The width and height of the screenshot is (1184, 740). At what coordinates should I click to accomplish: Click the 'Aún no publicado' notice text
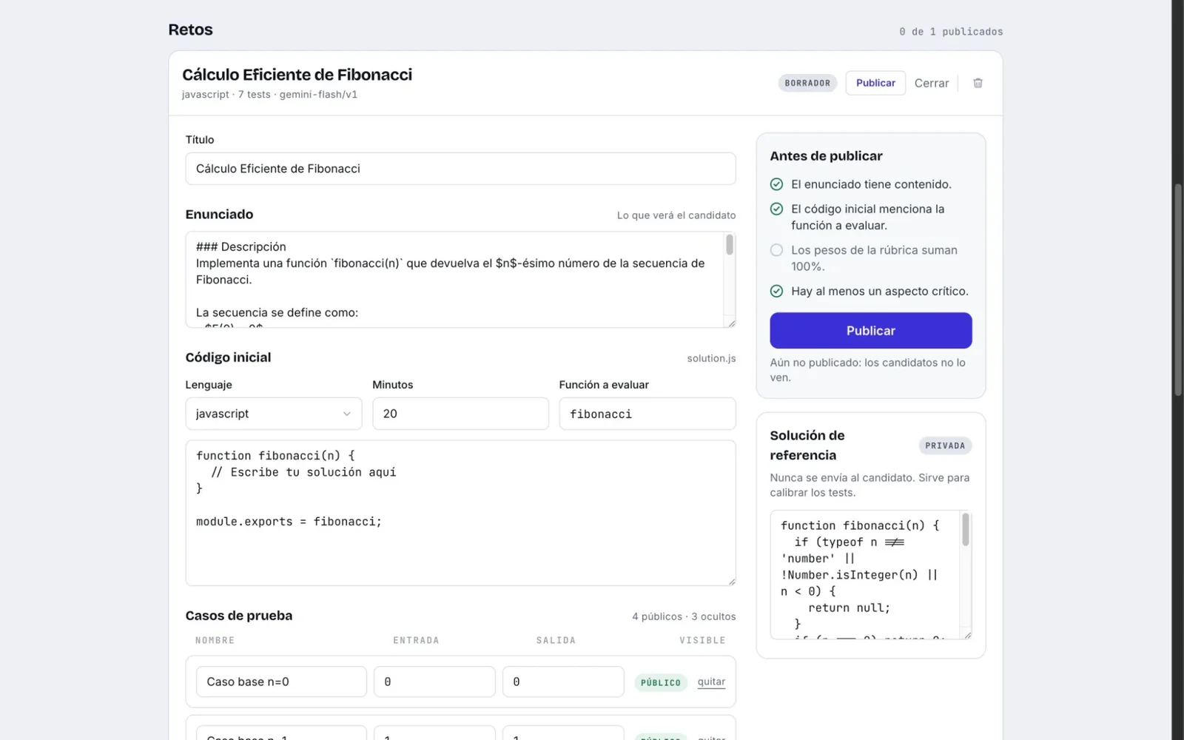[867, 370]
